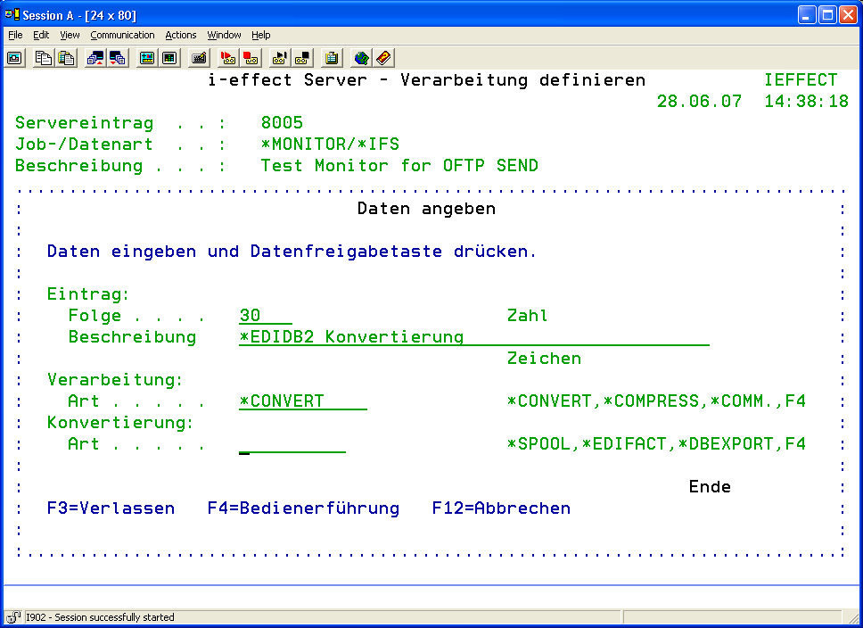Open the help book icon in the toolbar
The width and height of the screenshot is (863, 628).
coord(384,58)
